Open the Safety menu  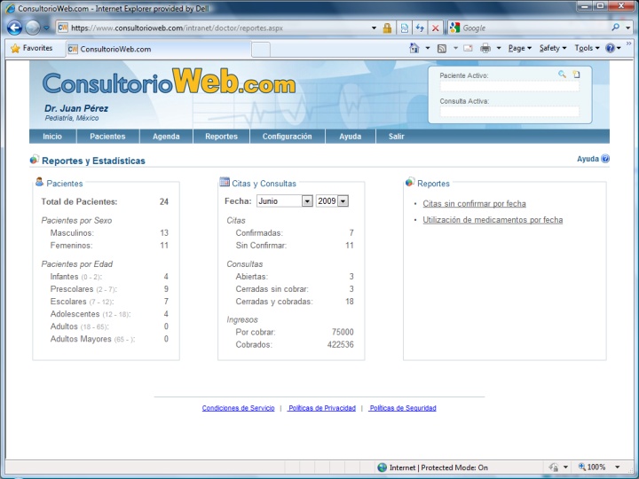pyautogui.click(x=553, y=48)
